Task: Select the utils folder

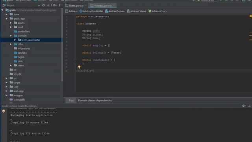Action: (18, 61)
